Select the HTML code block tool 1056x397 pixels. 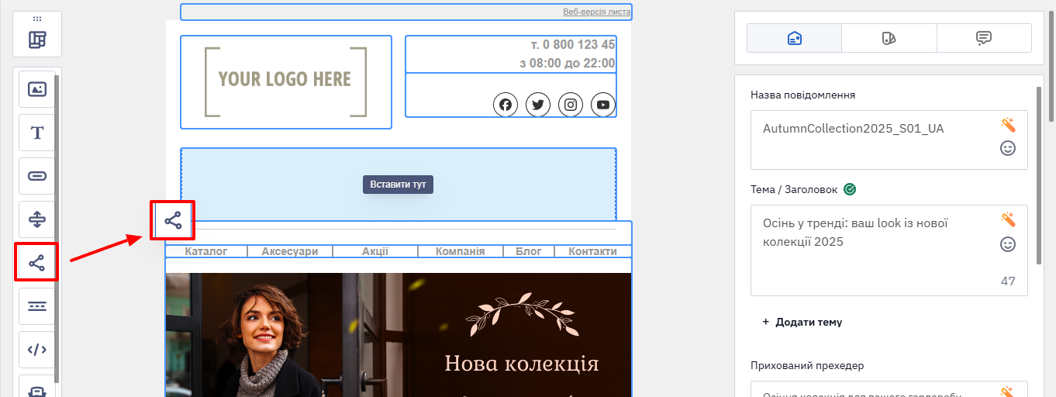click(x=37, y=350)
